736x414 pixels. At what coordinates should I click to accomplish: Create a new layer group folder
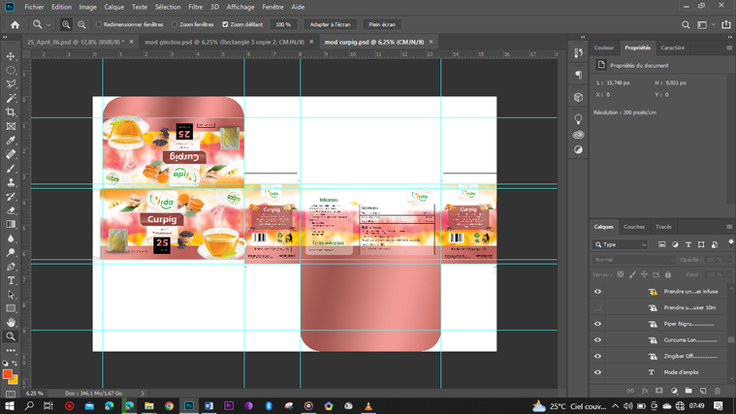(688, 391)
